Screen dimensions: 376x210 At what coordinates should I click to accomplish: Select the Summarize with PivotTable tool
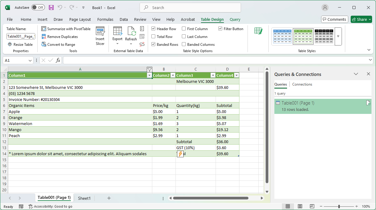point(66,29)
